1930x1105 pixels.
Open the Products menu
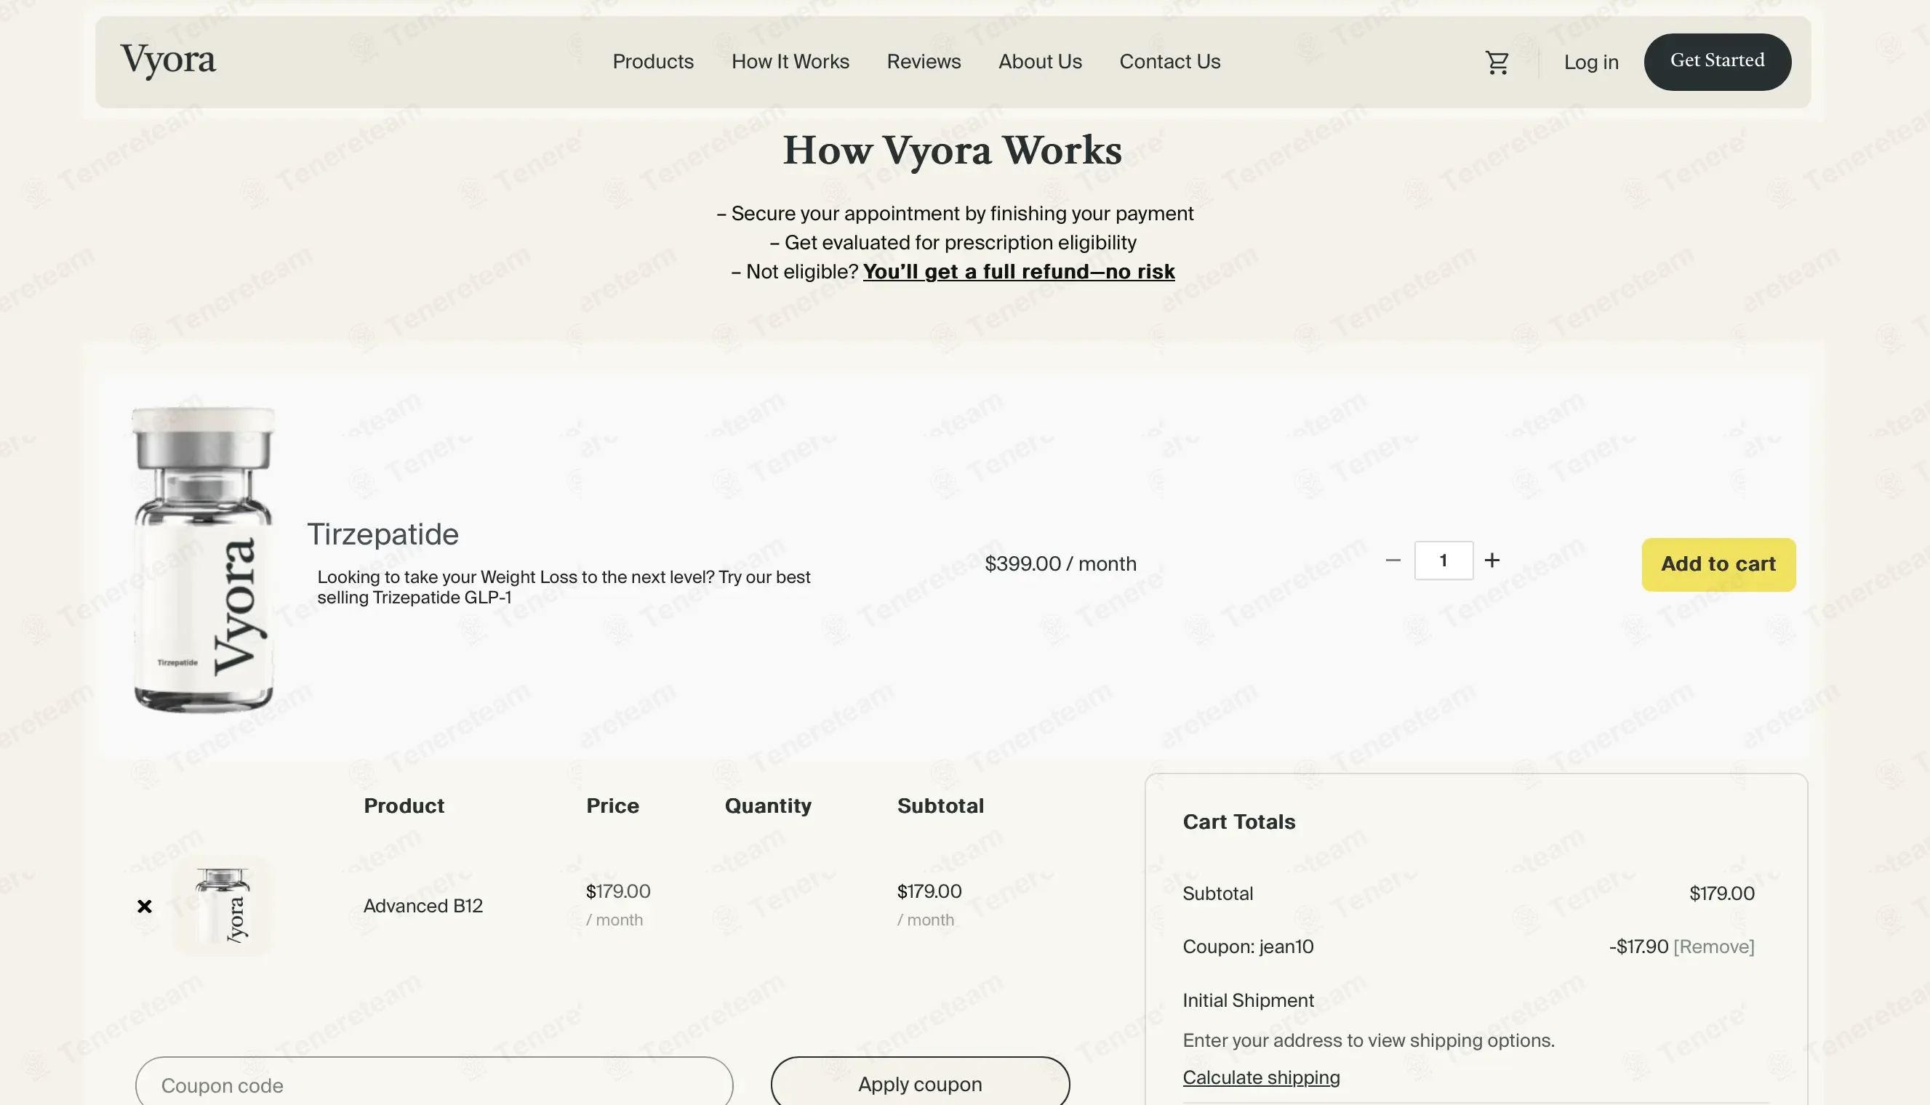(653, 62)
